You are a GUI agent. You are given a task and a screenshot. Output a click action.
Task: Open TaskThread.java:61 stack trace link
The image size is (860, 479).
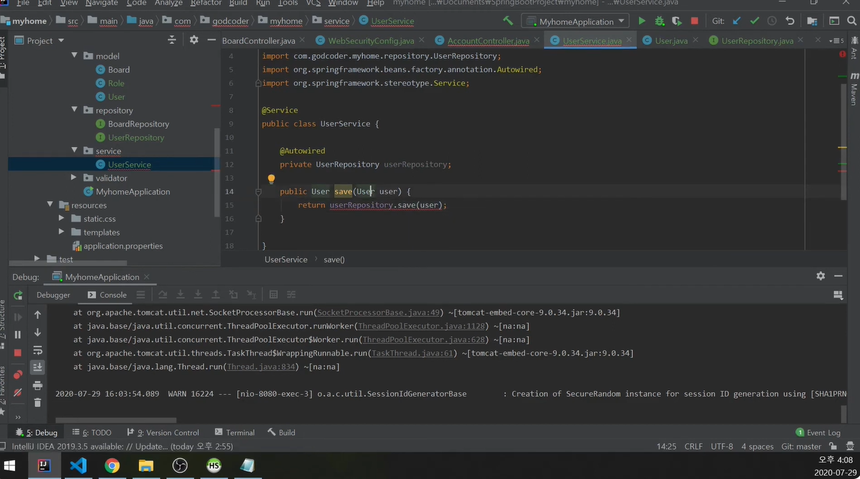coord(412,353)
